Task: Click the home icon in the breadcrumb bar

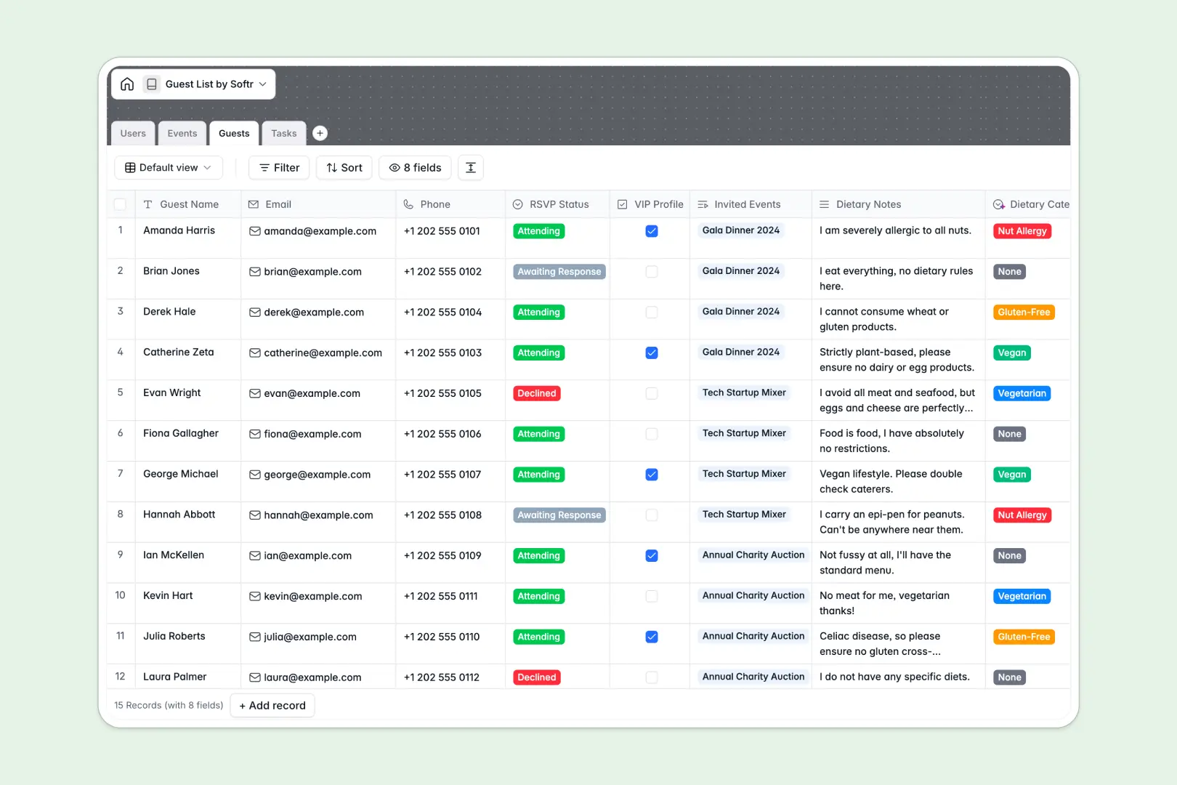Action: tap(127, 84)
